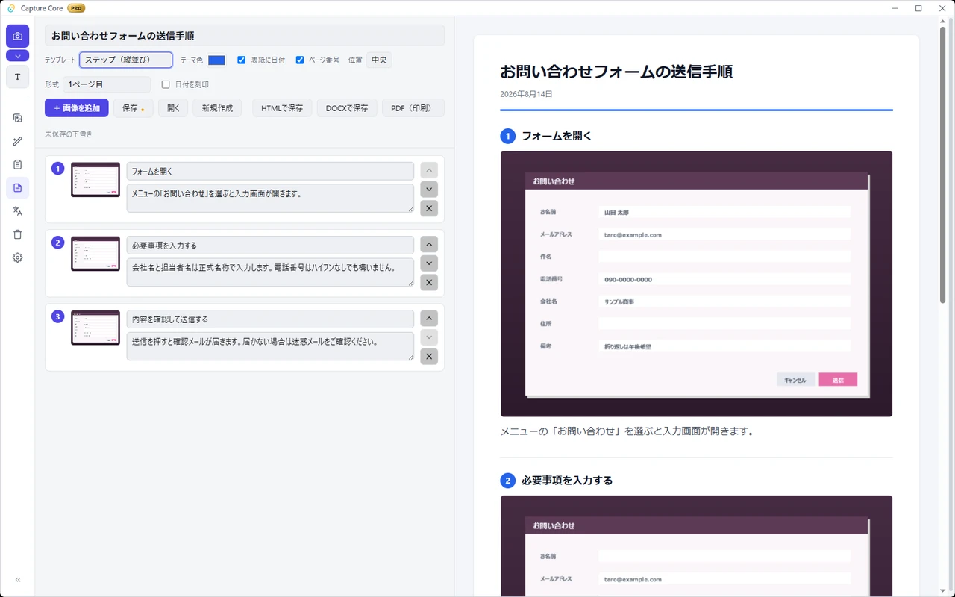
Task: Click the preview scrollbar on right edge
Action: [x=942, y=164]
